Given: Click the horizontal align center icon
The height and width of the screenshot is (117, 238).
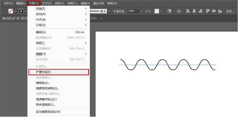Looking at the screenshot, I should click(194, 11).
